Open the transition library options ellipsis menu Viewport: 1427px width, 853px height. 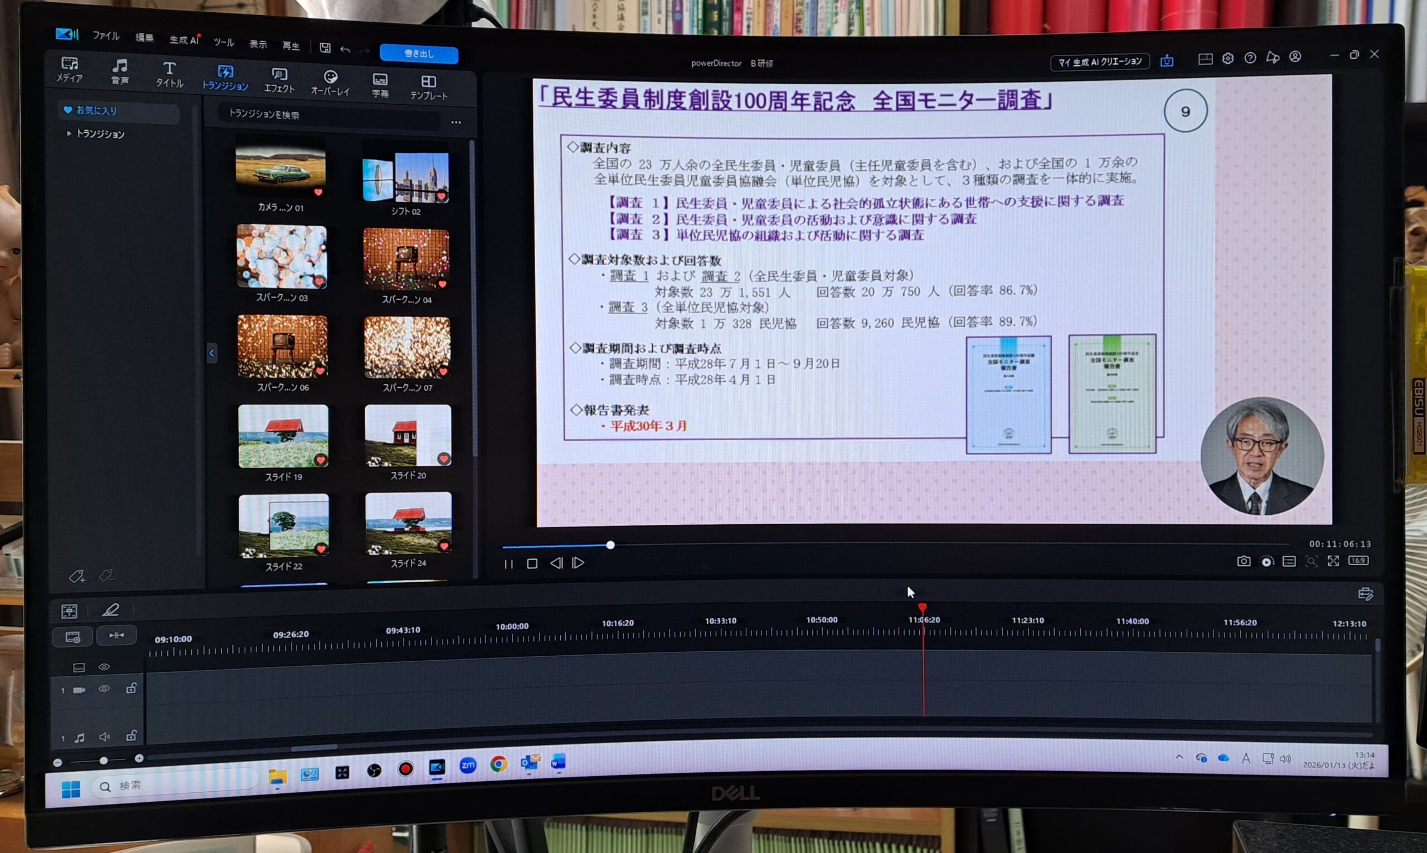tap(456, 123)
